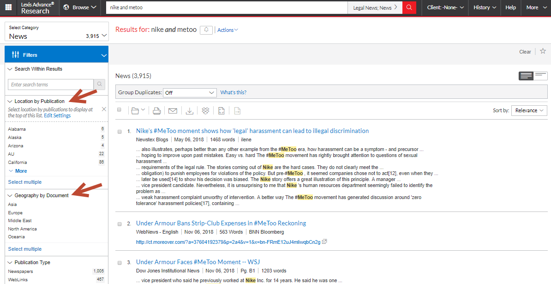
Task: Open folder options dropdown arrow
Action: tap(144, 110)
